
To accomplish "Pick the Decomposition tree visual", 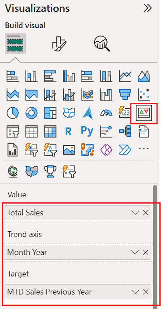I will point(125,131).
